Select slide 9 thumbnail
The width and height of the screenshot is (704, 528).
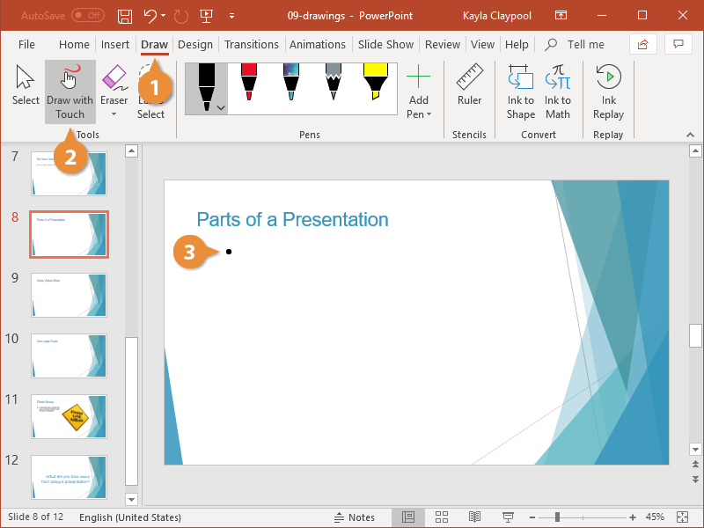click(x=69, y=295)
